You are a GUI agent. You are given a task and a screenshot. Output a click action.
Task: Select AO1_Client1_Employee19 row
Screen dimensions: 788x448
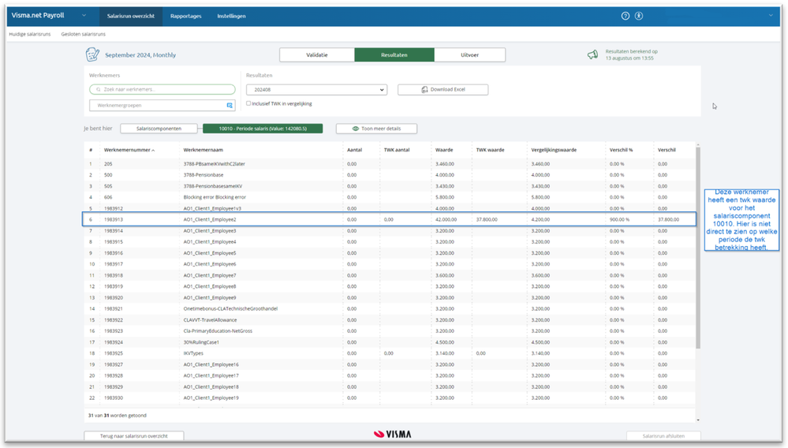coord(390,398)
